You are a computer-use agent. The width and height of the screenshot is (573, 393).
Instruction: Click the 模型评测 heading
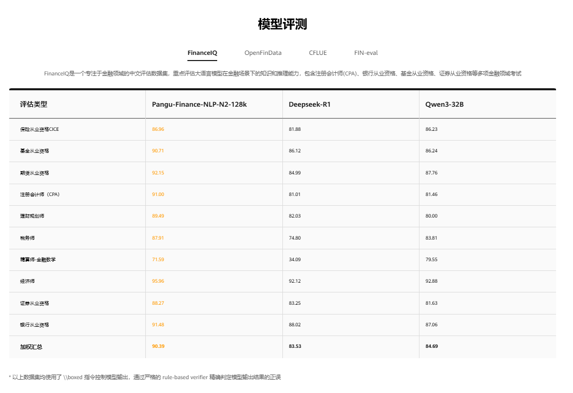(x=282, y=24)
